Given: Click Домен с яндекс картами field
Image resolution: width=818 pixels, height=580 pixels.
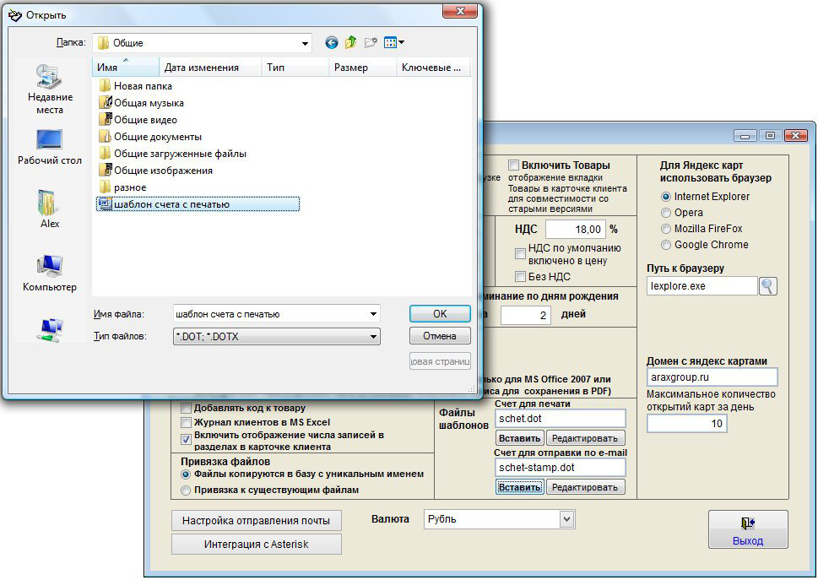Looking at the screenshot, I should [712, 377].
